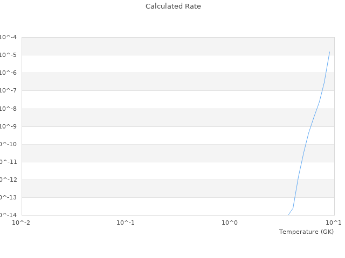This screenshot has height=258, width=345.
Task: Click the blue curve where it crosses 10^-9
Action: click(x=310, y=126)
